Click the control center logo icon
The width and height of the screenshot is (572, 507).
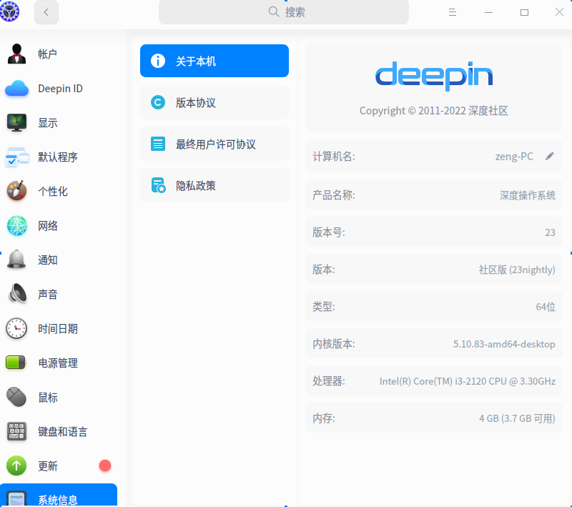[9, 11]
